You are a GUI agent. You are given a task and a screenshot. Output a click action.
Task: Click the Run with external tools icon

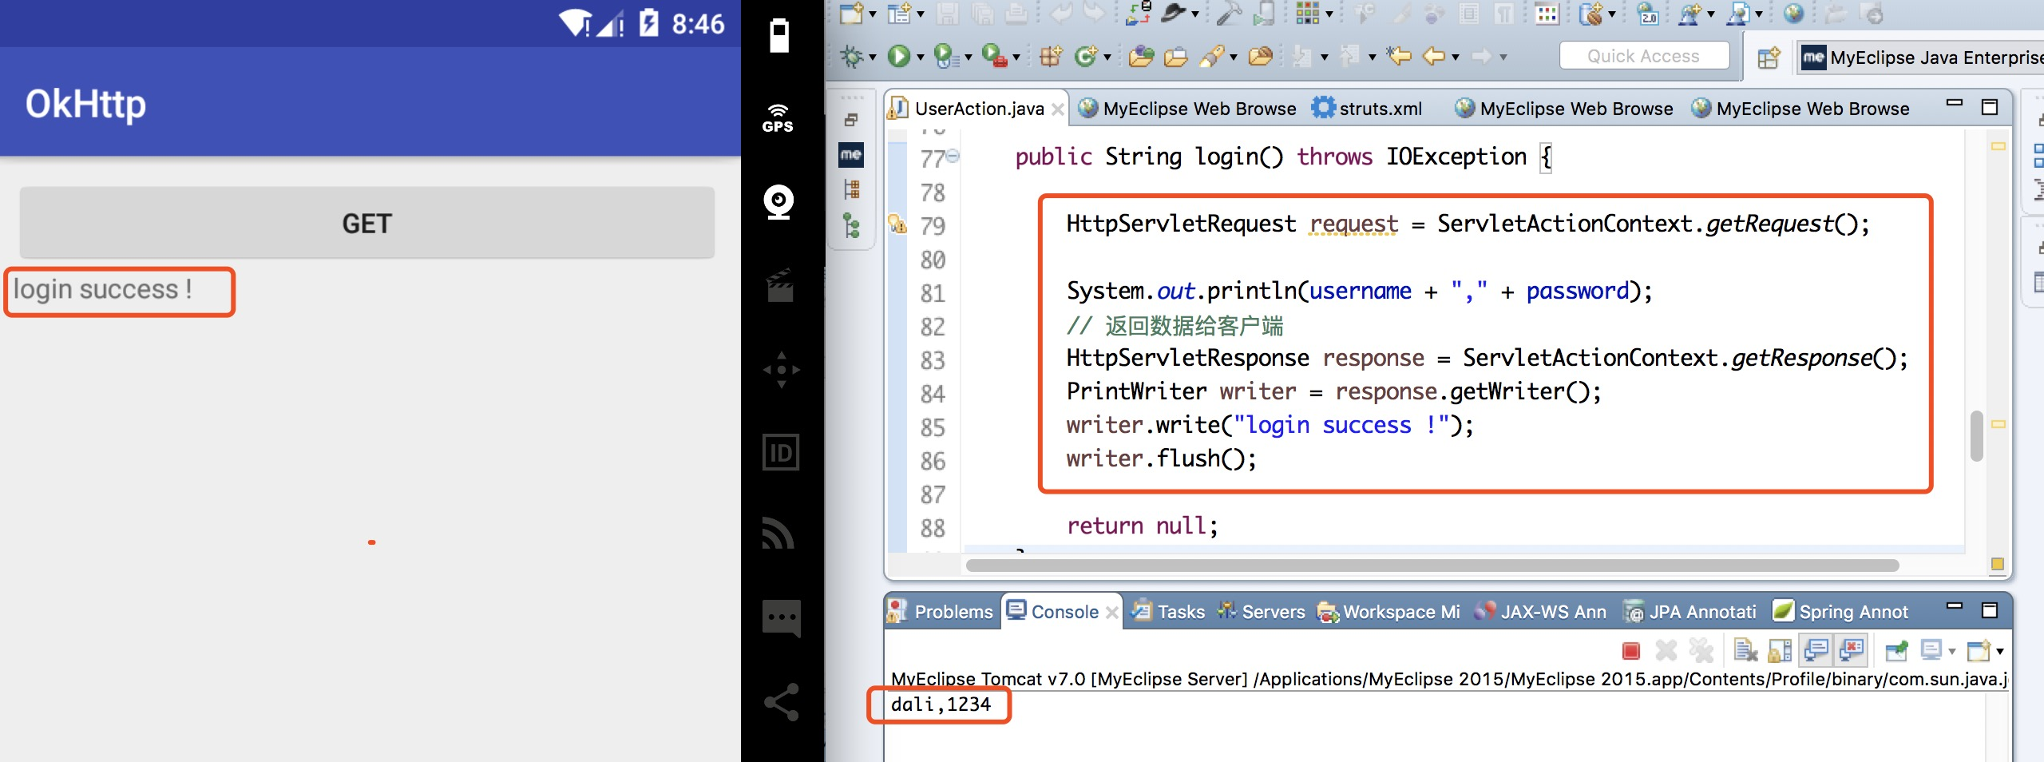pyautogui.click(x=993, y=56)
